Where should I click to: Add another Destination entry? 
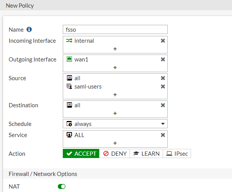coord(115,113)
